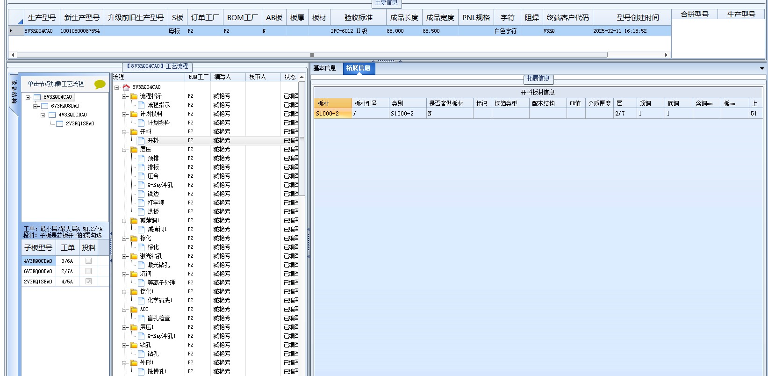The width and height of the screenshot is (768, 376).
Task: Click the 层压 folder icon
Action: [x=134, y=150]
